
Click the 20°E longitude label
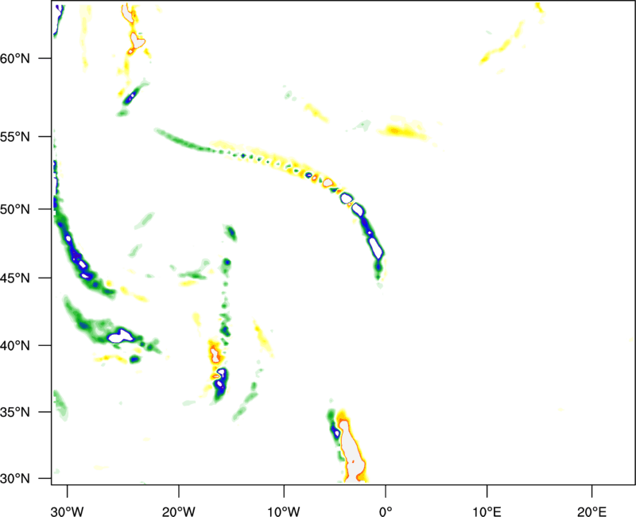click(591, 511)
